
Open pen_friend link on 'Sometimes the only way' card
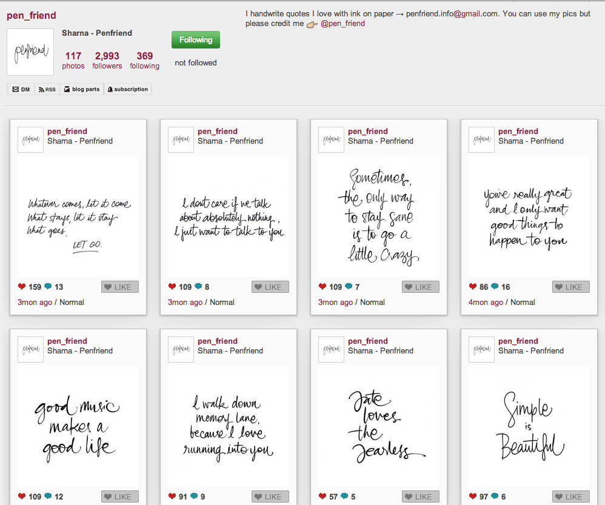pyautogui.click(x=368, y=131)
